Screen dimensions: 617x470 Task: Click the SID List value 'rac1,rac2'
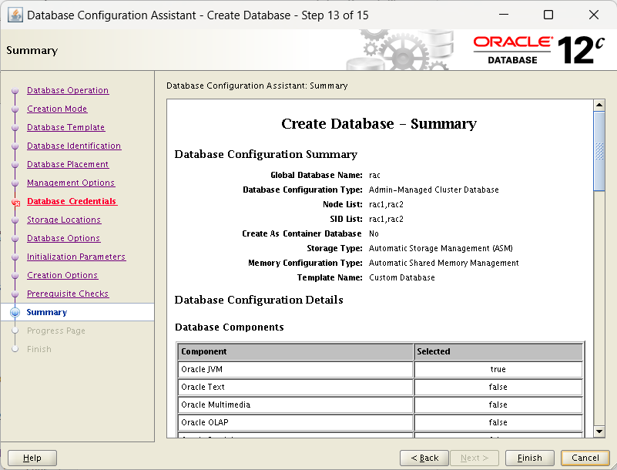[x=386, y=219]
